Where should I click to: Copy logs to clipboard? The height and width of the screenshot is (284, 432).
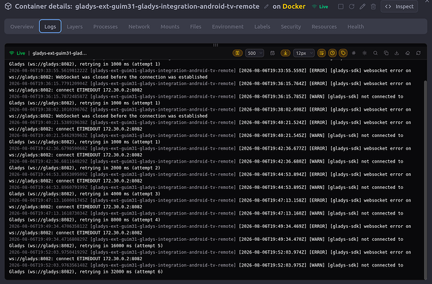tap(386, 53)
